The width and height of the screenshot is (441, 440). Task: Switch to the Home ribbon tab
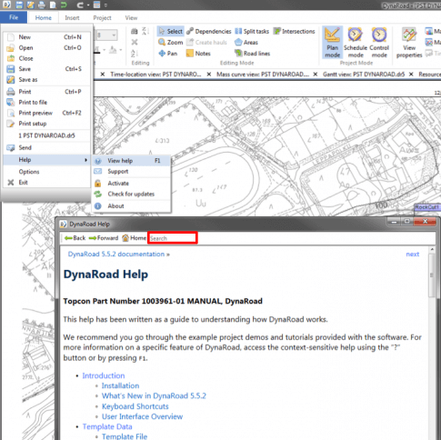[44, 18]
